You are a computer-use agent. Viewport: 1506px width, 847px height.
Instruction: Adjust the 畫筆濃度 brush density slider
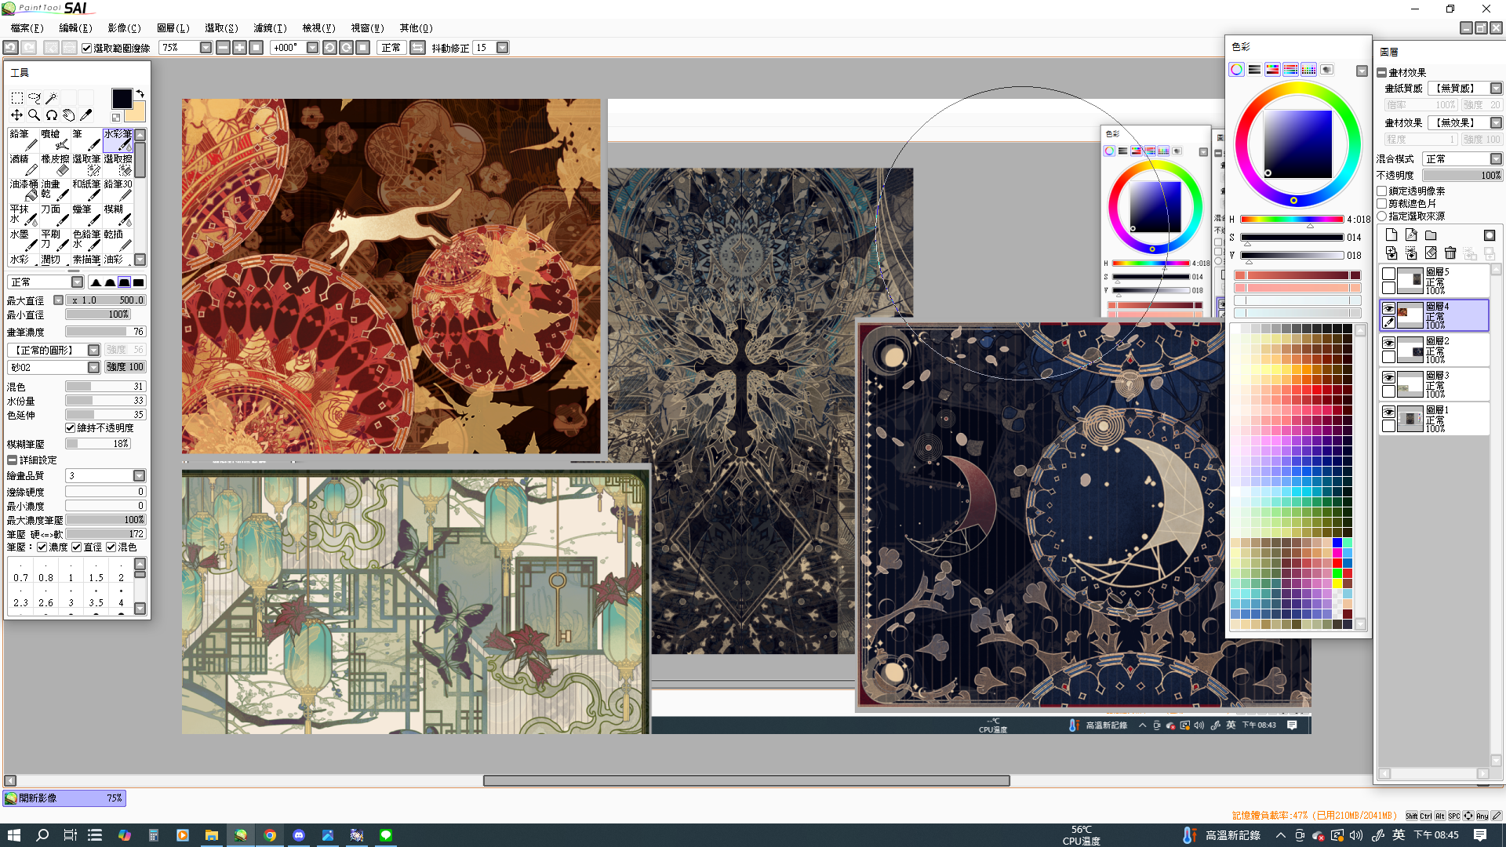(x=105, y=333)
